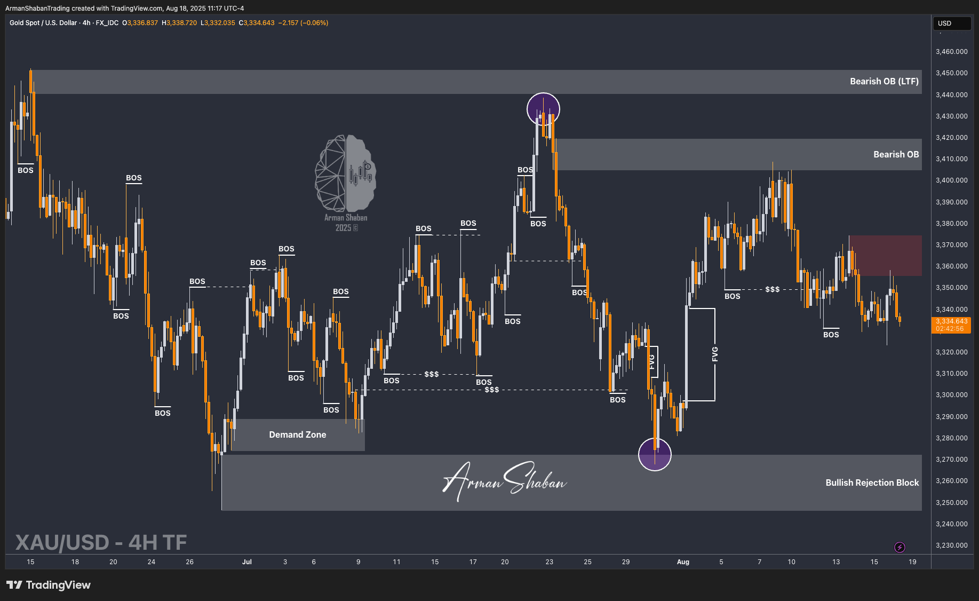Click the date label 9 on time axis
Viewport: 979px width, 601px height.
pyautogui.click(x=359, y=562)
